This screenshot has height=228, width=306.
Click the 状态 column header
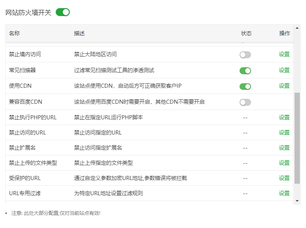click(x=246, y=33)
